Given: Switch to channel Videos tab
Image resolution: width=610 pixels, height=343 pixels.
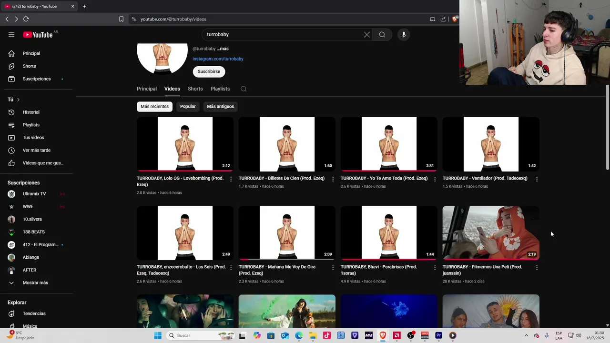Looking at the screenshot, I should click(172, 89).
